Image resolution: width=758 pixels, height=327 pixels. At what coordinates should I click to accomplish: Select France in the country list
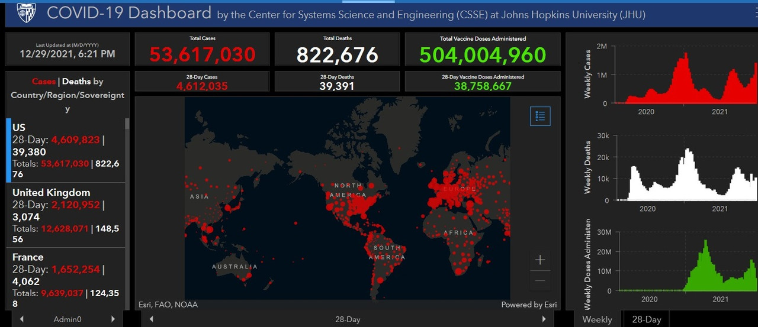66,279
